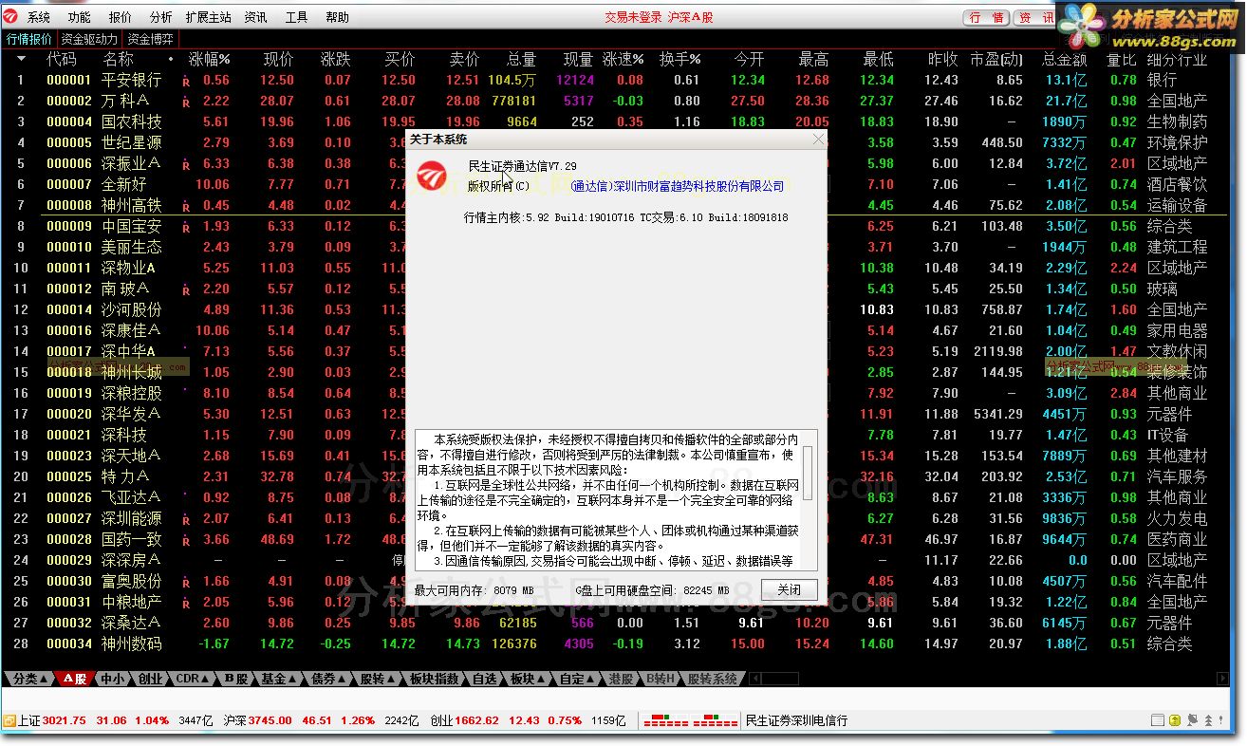Click 火力发电 industry cell for 深圳能源
Screen dimensions: 1247x746
[x=1177, y=519]
